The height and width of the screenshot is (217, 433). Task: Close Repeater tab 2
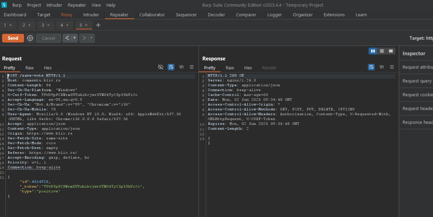tap(29, 25)
